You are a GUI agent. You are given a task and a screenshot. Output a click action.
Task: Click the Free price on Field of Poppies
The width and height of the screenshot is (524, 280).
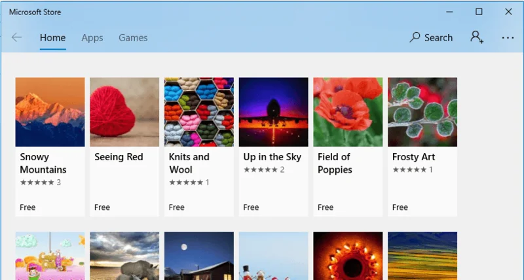326,207
